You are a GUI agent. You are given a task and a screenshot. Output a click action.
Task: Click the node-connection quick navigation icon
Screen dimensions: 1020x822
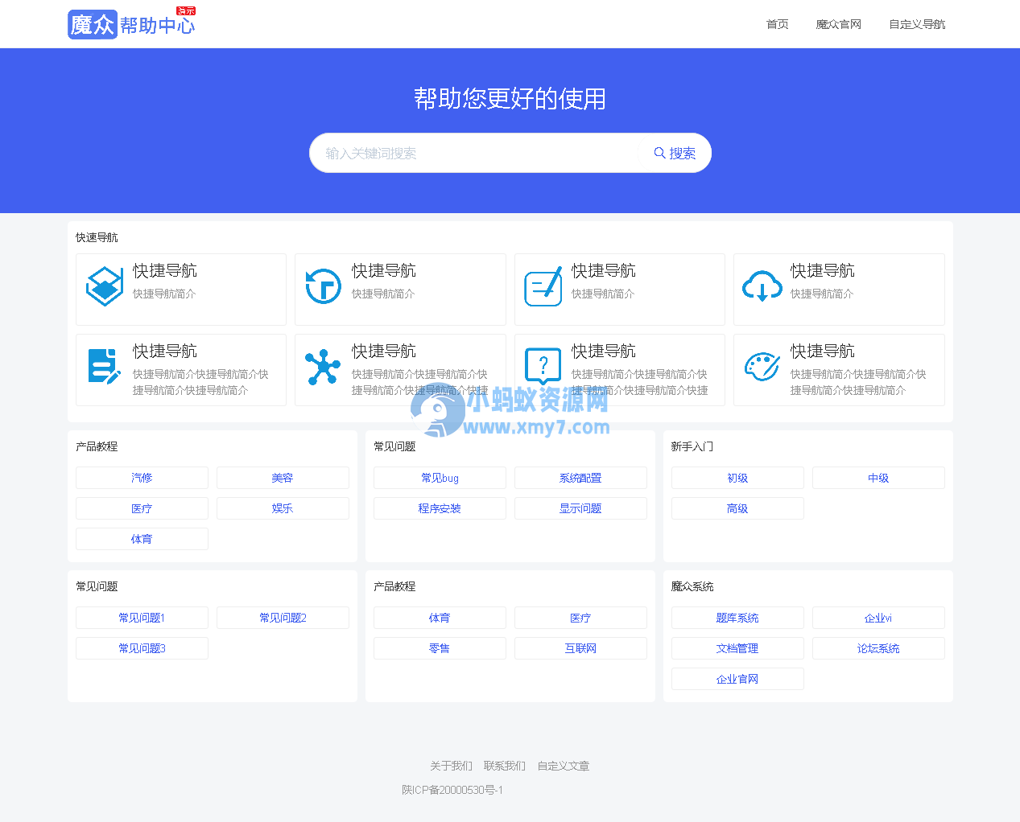[323, 368]
